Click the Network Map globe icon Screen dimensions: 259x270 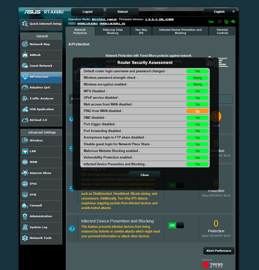coord(25,44)
